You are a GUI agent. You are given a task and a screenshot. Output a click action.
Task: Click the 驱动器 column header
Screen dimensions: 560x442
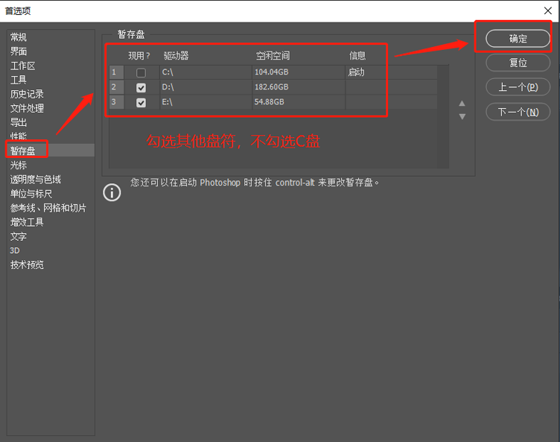click(x=176, y=56)
